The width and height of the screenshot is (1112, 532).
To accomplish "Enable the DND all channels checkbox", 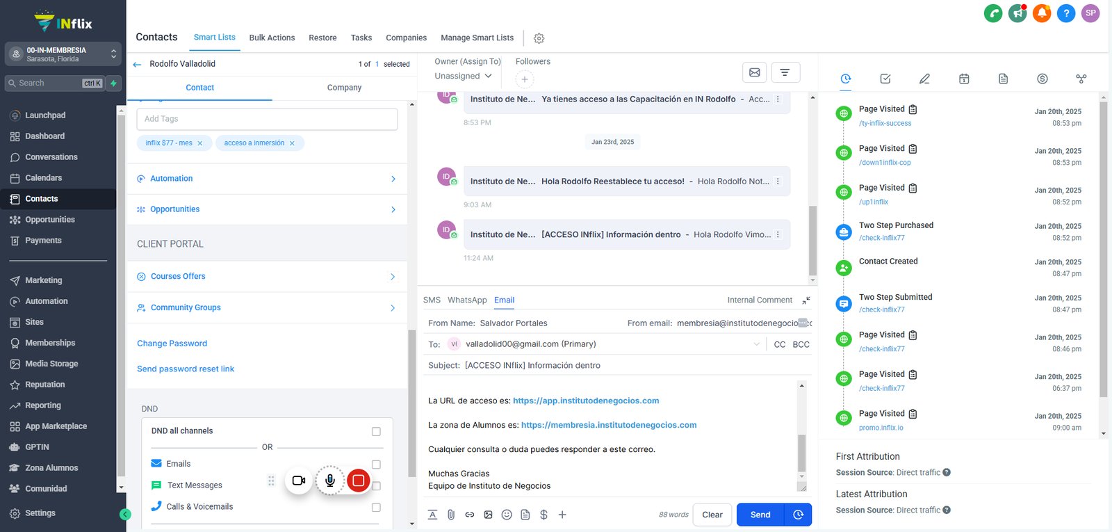I will coord(376,431).
